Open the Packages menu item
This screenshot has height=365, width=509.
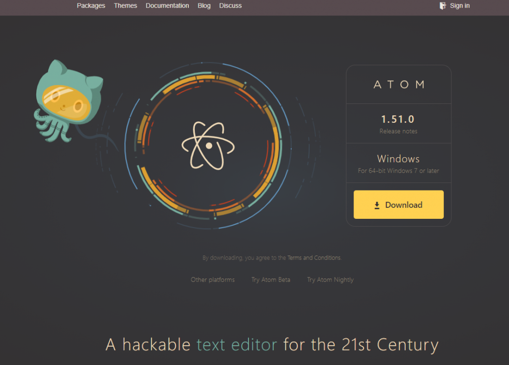(x=91, y=5)
